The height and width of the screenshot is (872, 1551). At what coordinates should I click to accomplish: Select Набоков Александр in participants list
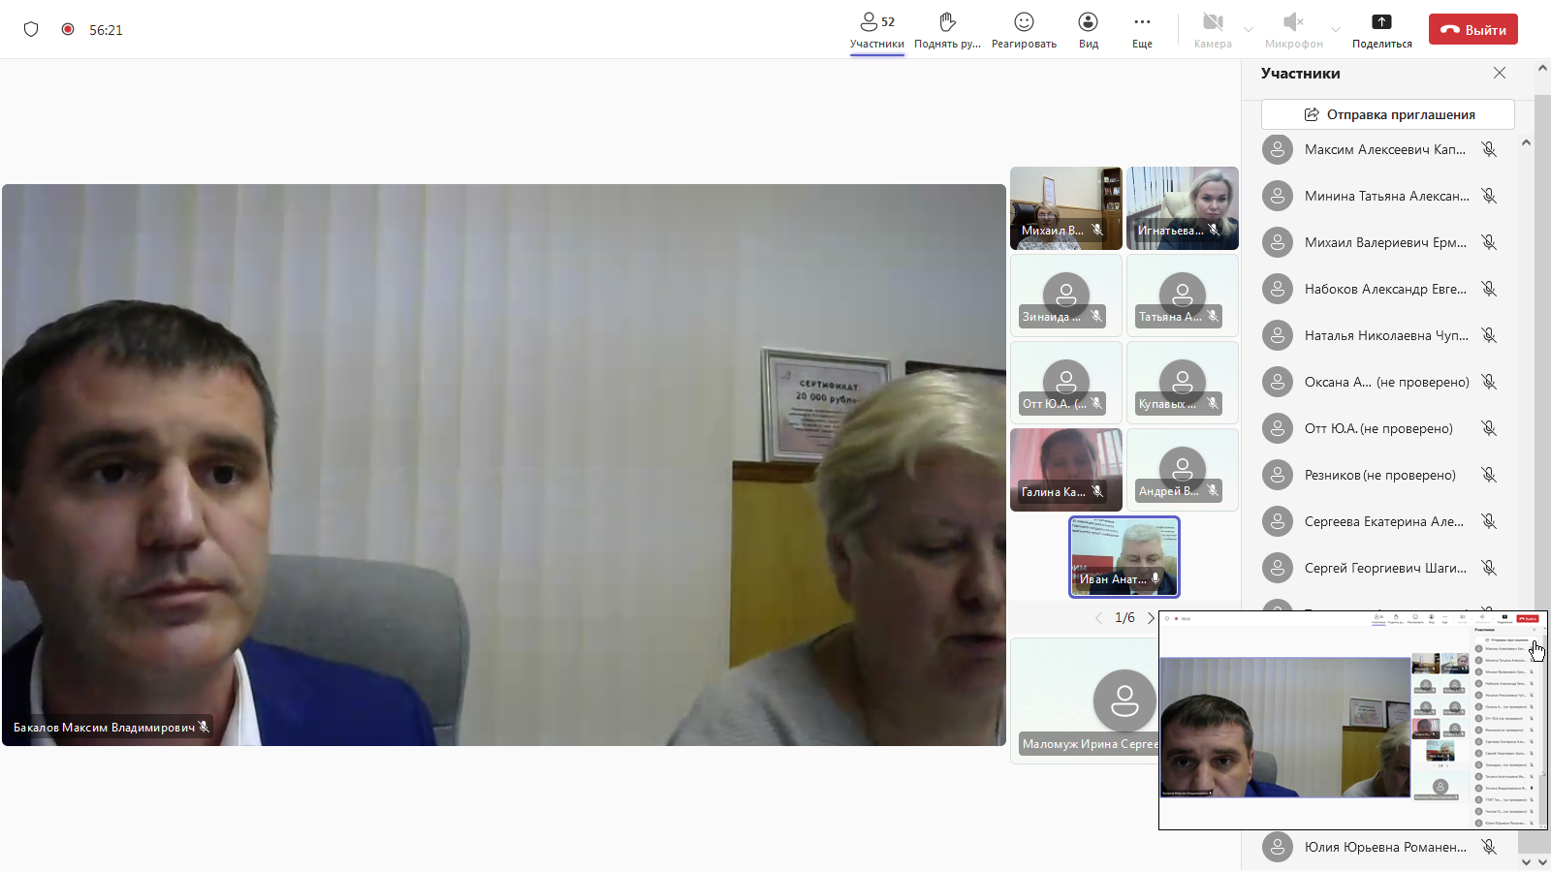[x=1383, y=289]
